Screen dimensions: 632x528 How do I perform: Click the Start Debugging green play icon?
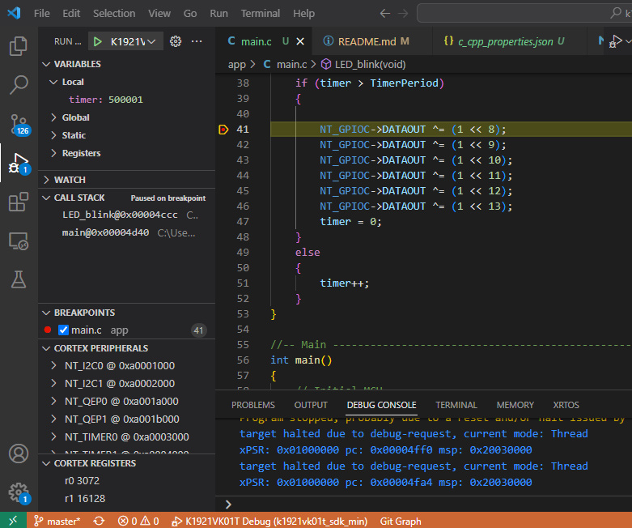click(x=98, y=41)
